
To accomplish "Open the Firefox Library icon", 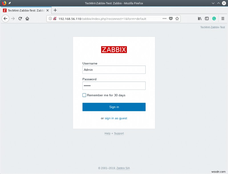I will [x=200, y=19].
